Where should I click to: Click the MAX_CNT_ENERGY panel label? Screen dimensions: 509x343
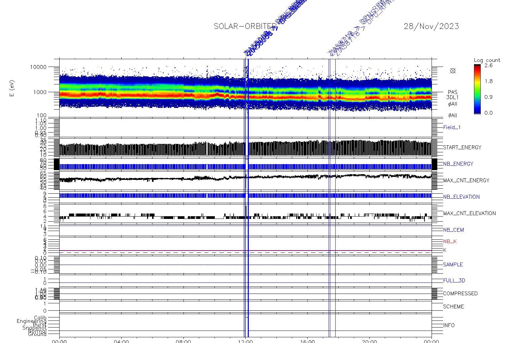pos(466,180)
